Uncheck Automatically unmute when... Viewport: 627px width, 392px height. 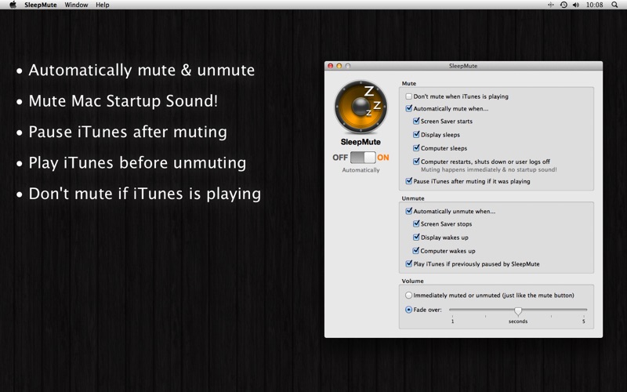408,211
